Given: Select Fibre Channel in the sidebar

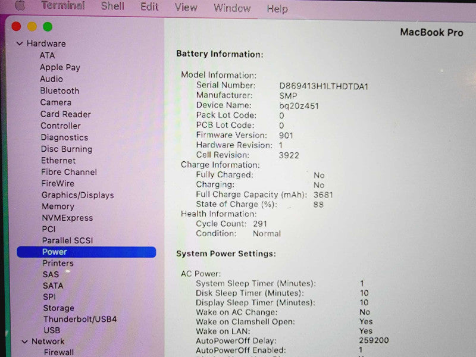Looking at the screenshot, I should click(x=69, y=172).
